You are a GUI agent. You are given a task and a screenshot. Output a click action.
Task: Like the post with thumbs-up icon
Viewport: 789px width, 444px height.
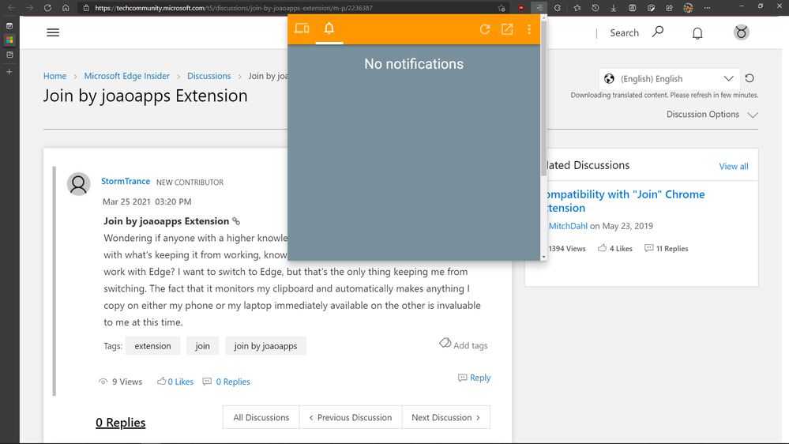tap(161, 381)
